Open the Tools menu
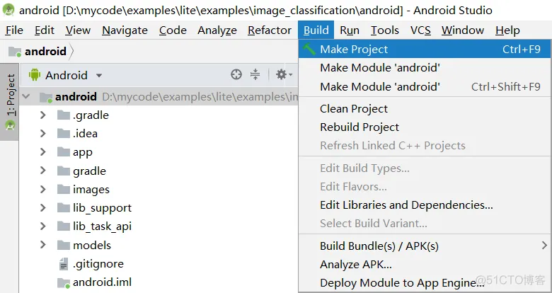 pyautogui.click(x=384, y=30)
